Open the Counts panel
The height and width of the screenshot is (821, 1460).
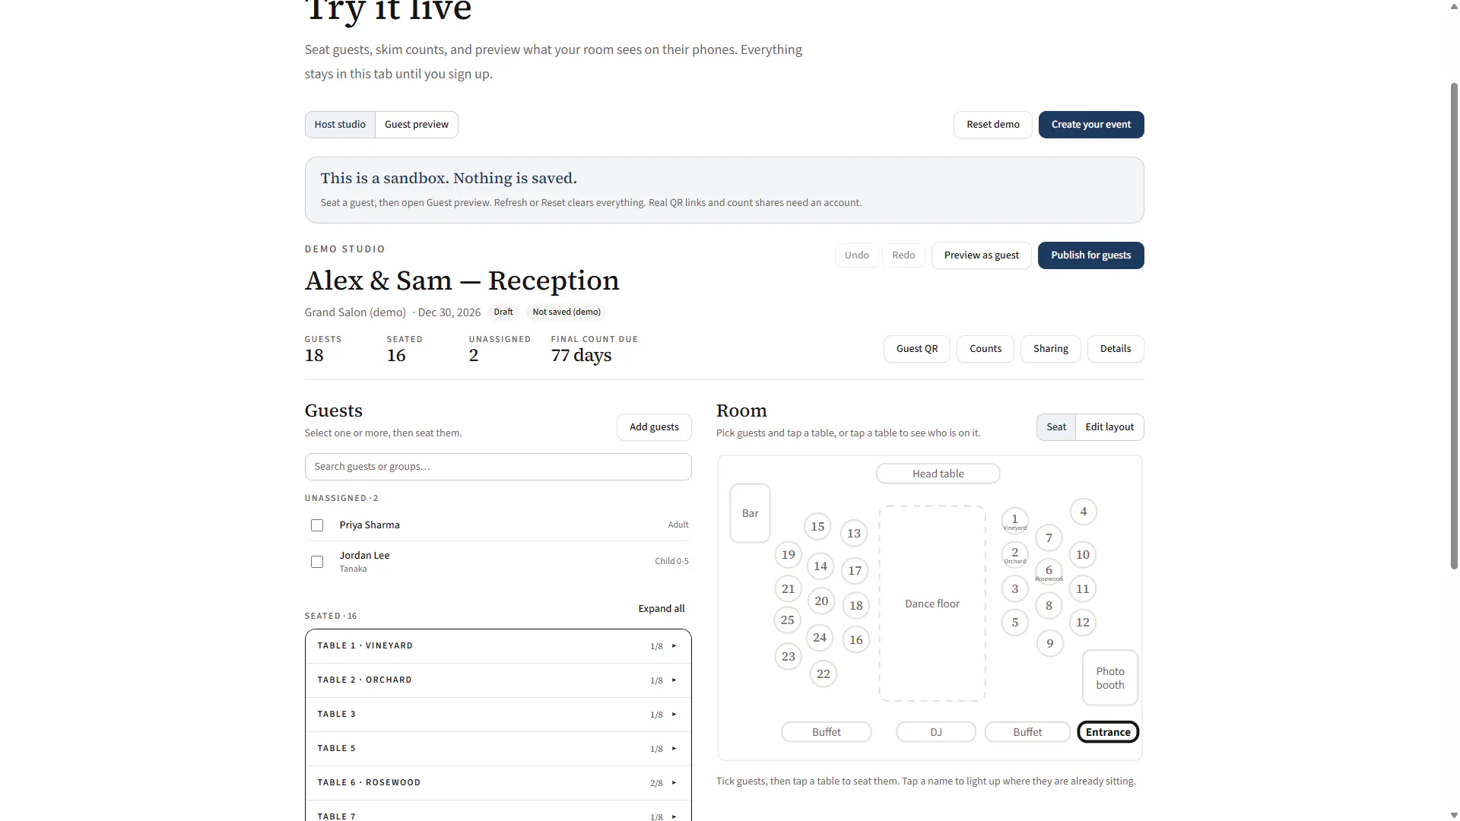[x=985, y=349]
